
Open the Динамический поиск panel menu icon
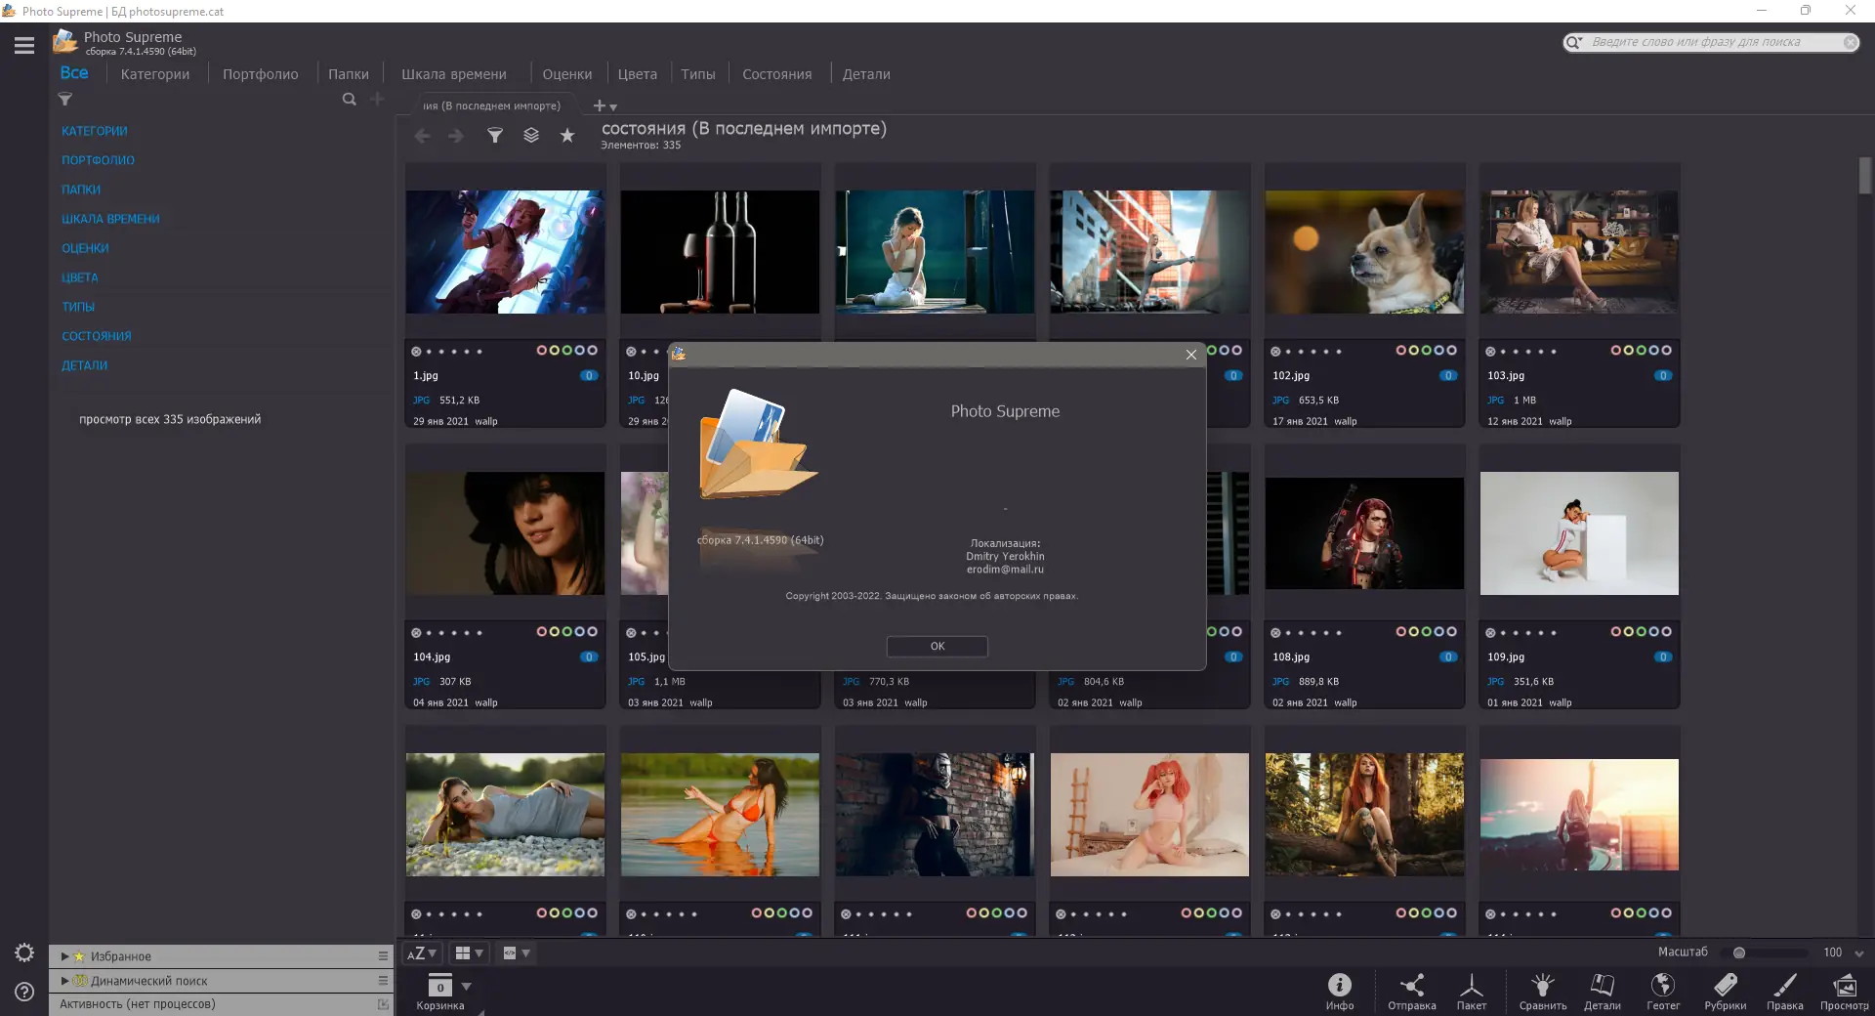click(x=383, y=980)
